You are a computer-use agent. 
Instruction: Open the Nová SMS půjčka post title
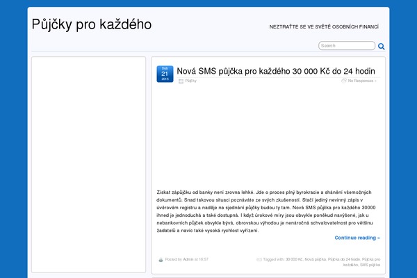click(276, 71)
